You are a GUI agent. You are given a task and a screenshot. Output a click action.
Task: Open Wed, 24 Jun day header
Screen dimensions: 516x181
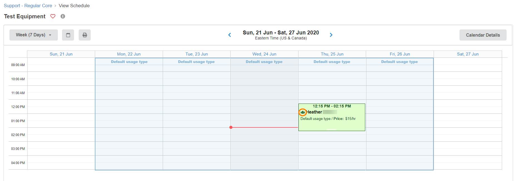pyautogui.click(x=264, y=54)
